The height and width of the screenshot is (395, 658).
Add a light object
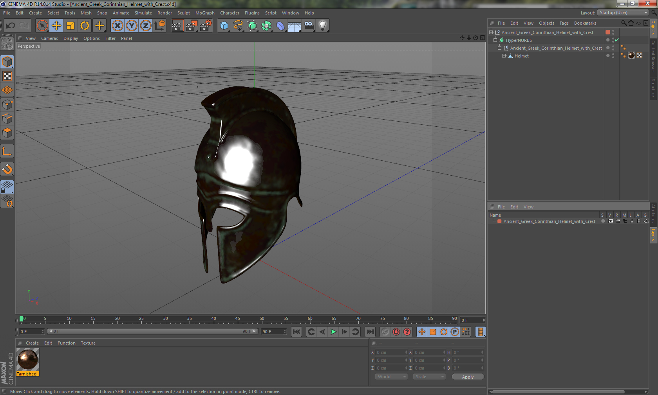(323, 26)
